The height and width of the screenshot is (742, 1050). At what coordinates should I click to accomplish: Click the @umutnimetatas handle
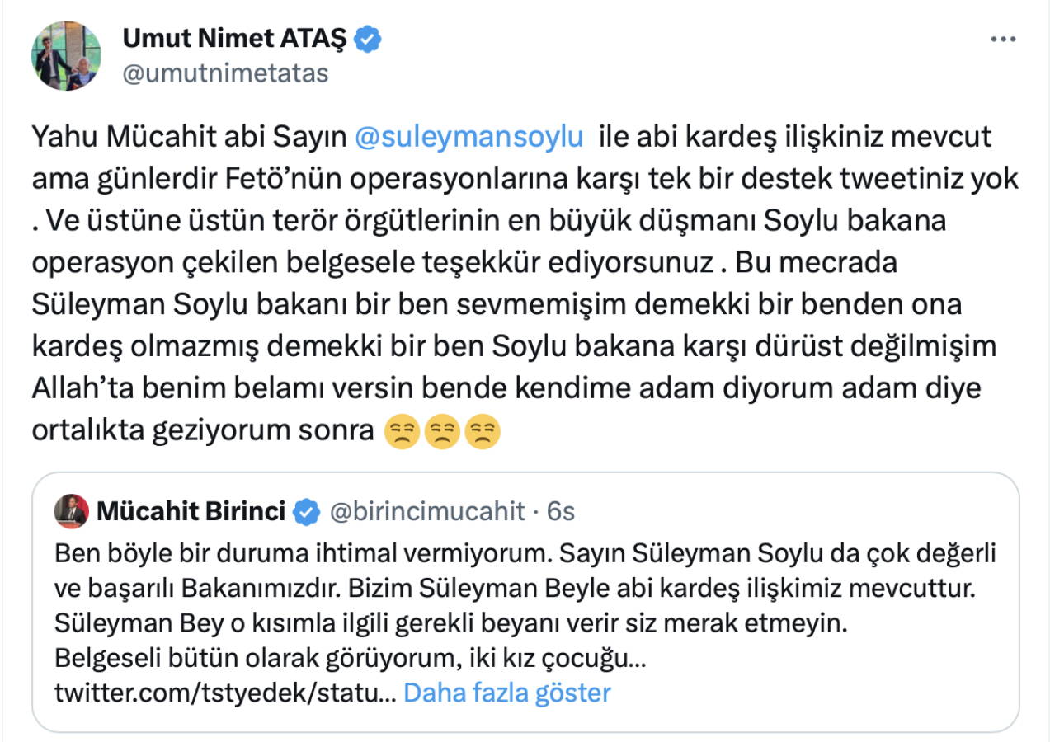[x=225, y=73]
